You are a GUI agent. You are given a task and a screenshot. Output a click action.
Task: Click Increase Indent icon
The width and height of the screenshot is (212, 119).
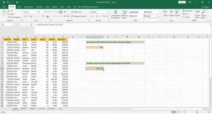pos(68,16)
